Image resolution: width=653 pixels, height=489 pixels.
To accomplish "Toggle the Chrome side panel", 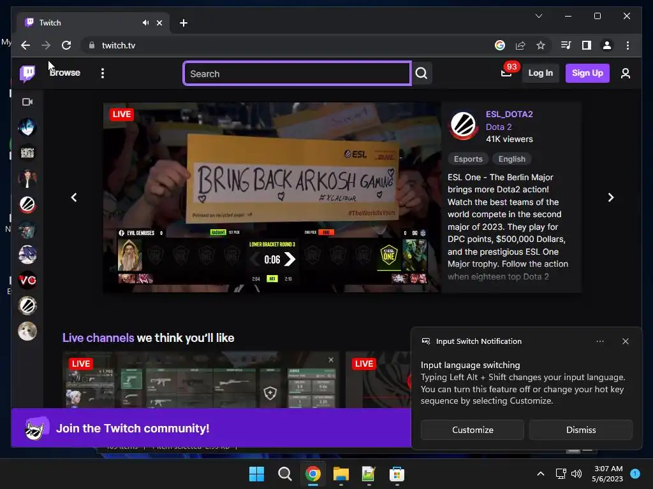I will (587, 45).
